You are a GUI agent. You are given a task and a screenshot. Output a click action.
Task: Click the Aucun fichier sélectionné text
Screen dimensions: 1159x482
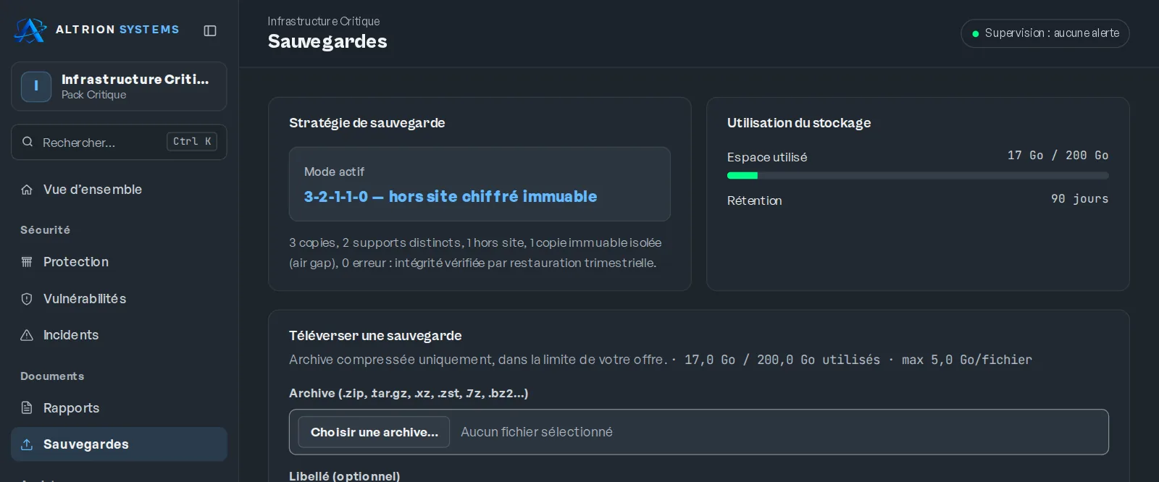[537, 432]
